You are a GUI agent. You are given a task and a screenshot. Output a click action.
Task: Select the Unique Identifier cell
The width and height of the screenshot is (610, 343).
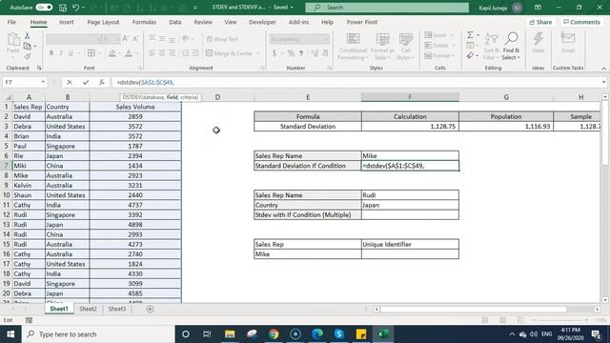(x=410, y=244)
